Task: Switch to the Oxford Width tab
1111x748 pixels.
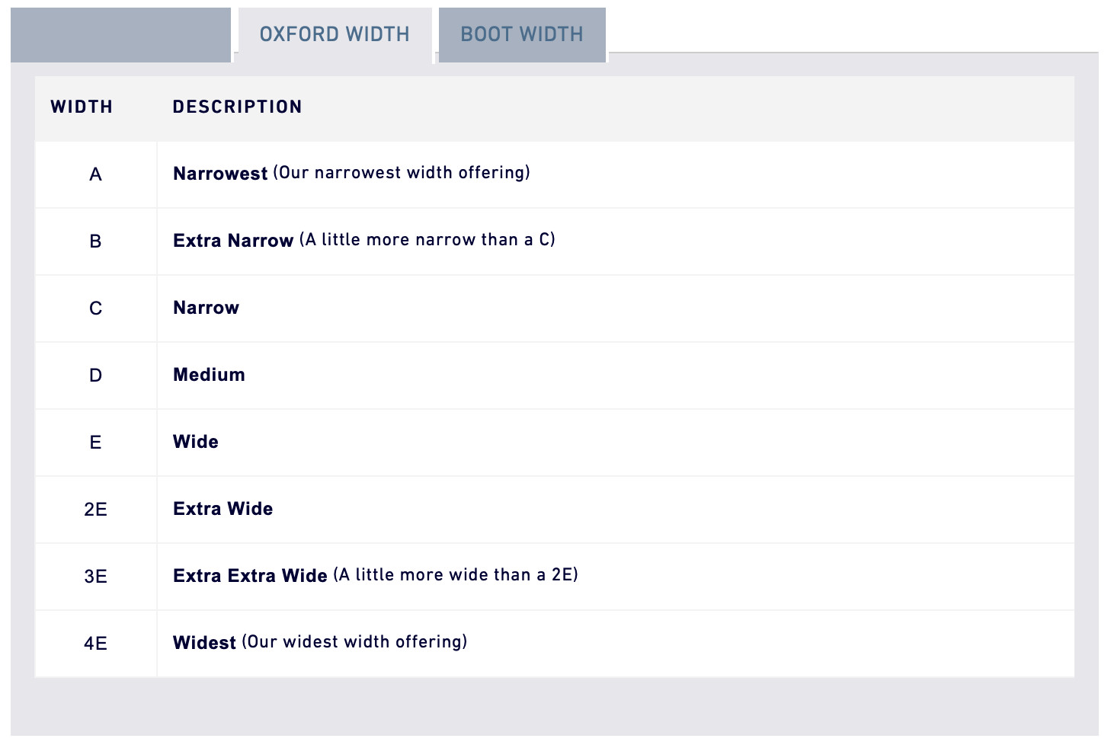Action: [335, 34]
